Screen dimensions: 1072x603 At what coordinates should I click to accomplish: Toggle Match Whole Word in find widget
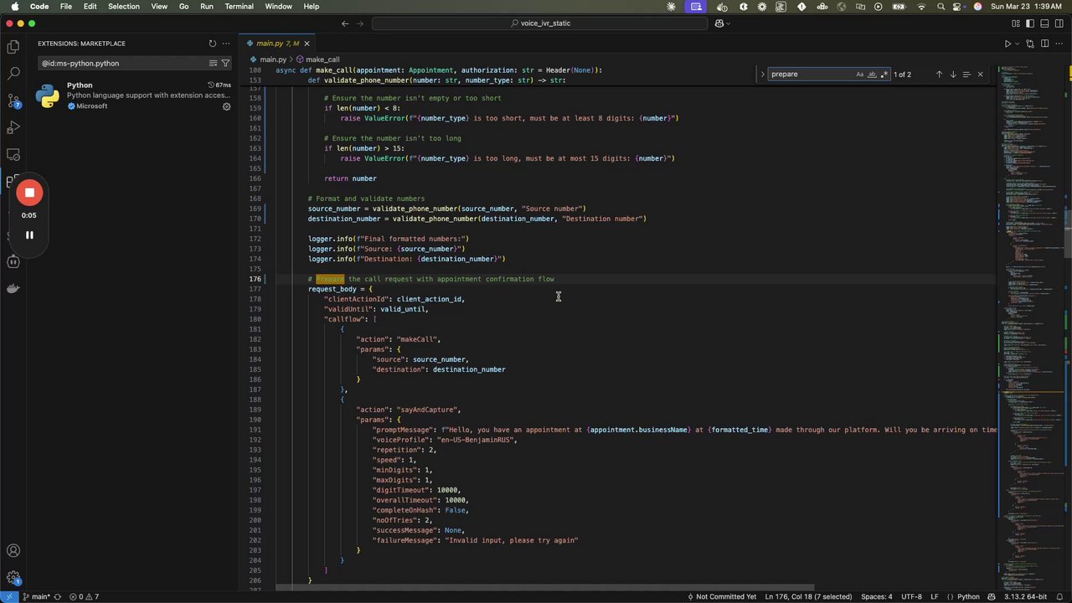[x=872, y=75]
